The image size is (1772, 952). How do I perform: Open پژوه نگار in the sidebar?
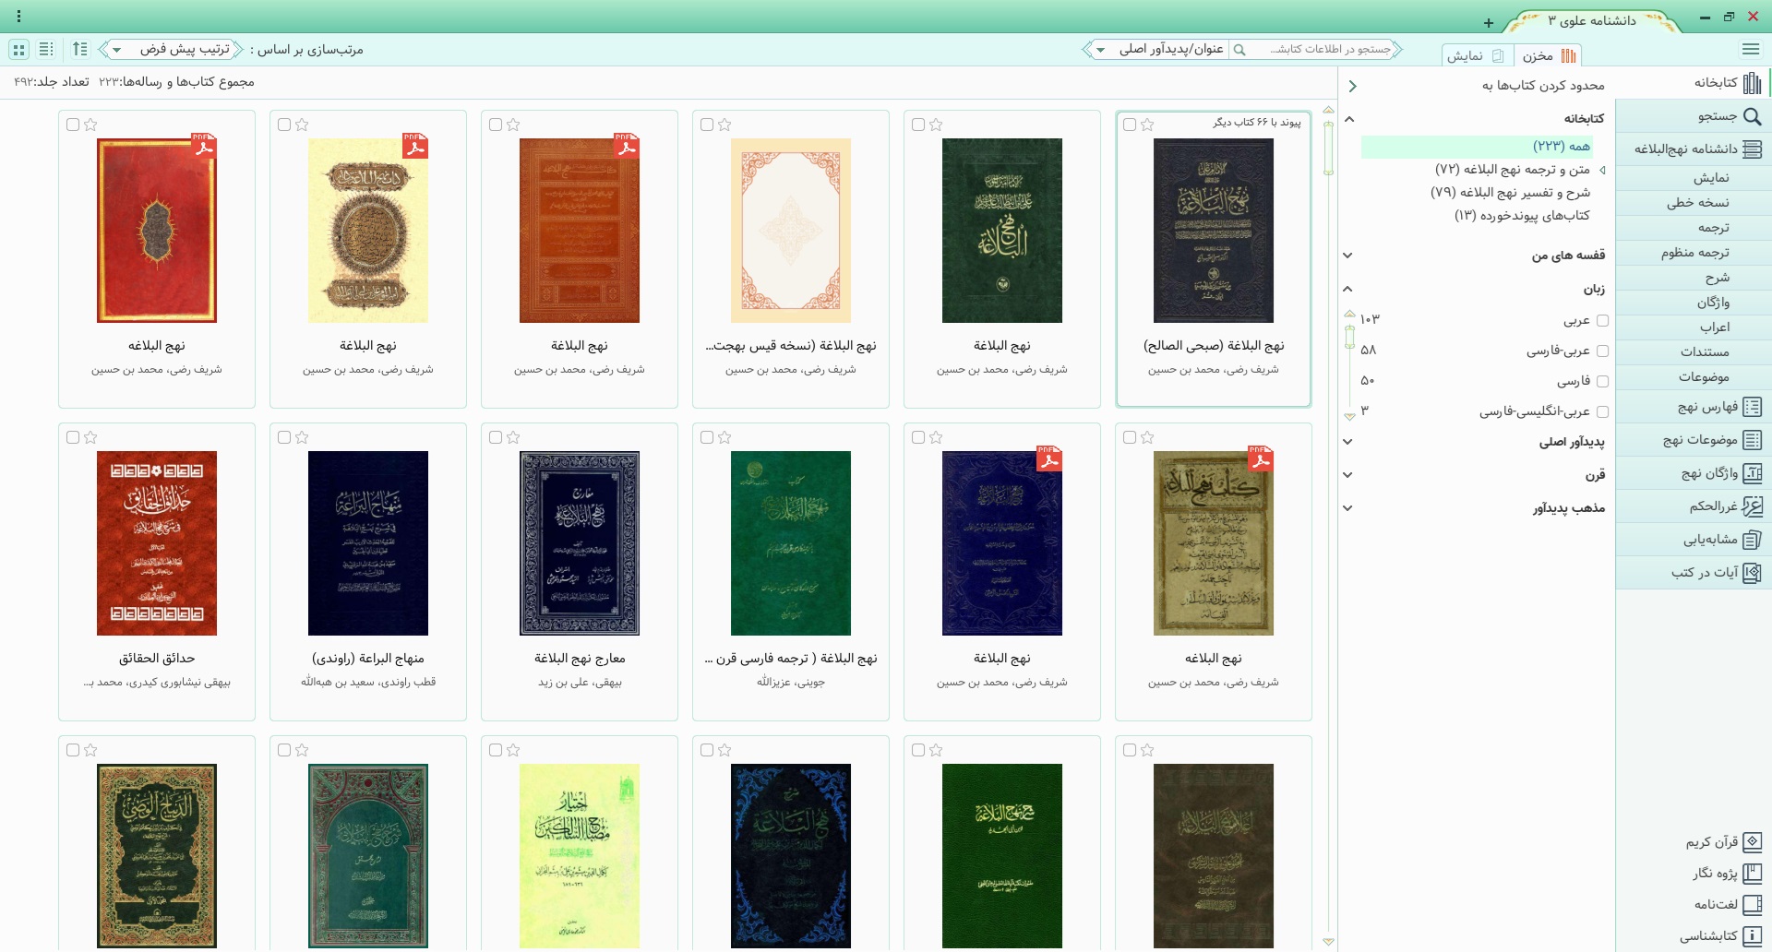click(x=1727, y=874)
